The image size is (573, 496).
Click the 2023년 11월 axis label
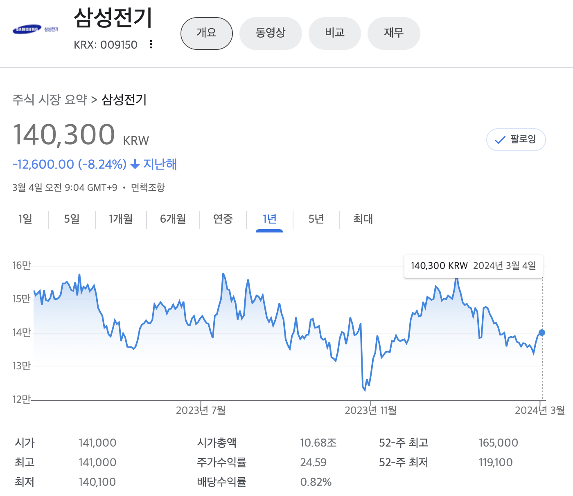click(370, 410)
